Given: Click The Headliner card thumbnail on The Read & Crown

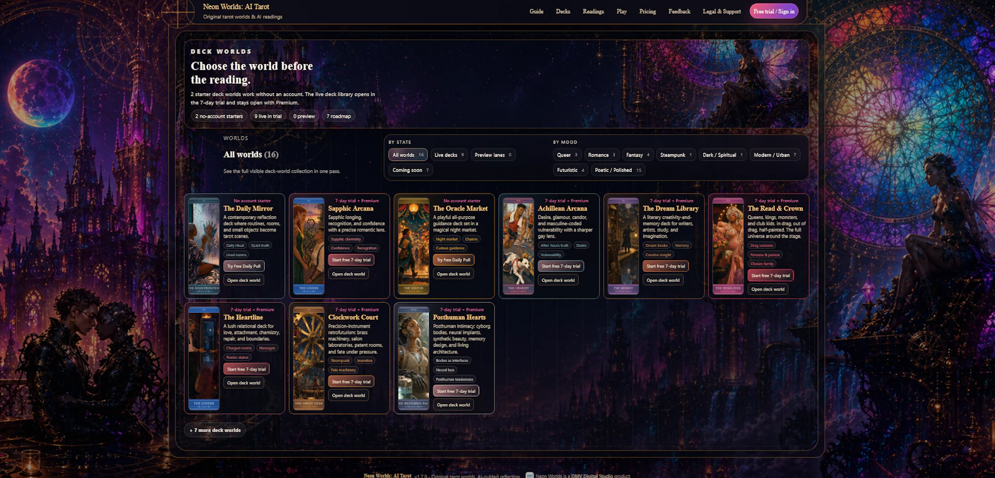Looking at the screenshot, I should [728, 246].
